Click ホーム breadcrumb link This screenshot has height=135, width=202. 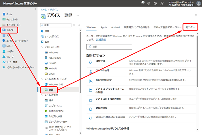[44, 10]
